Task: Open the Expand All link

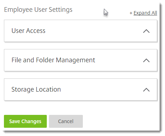Action: (145, 13)
